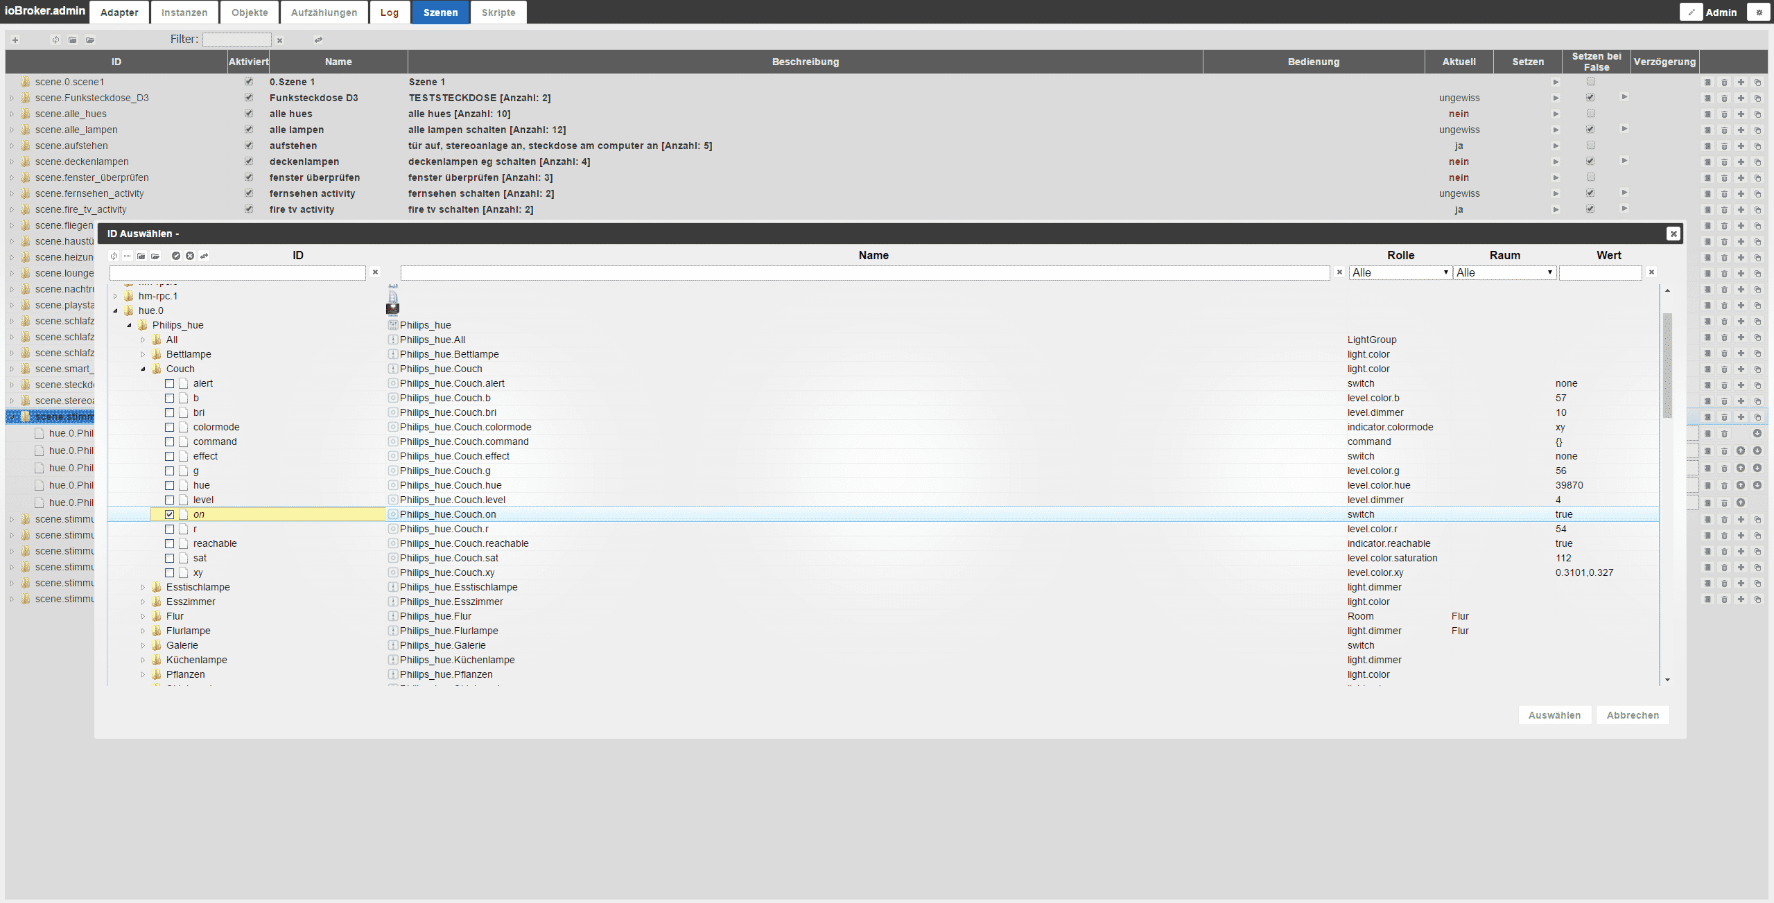
Task: Click the settings gear icon beside Admin
Action: [1758, 12]
